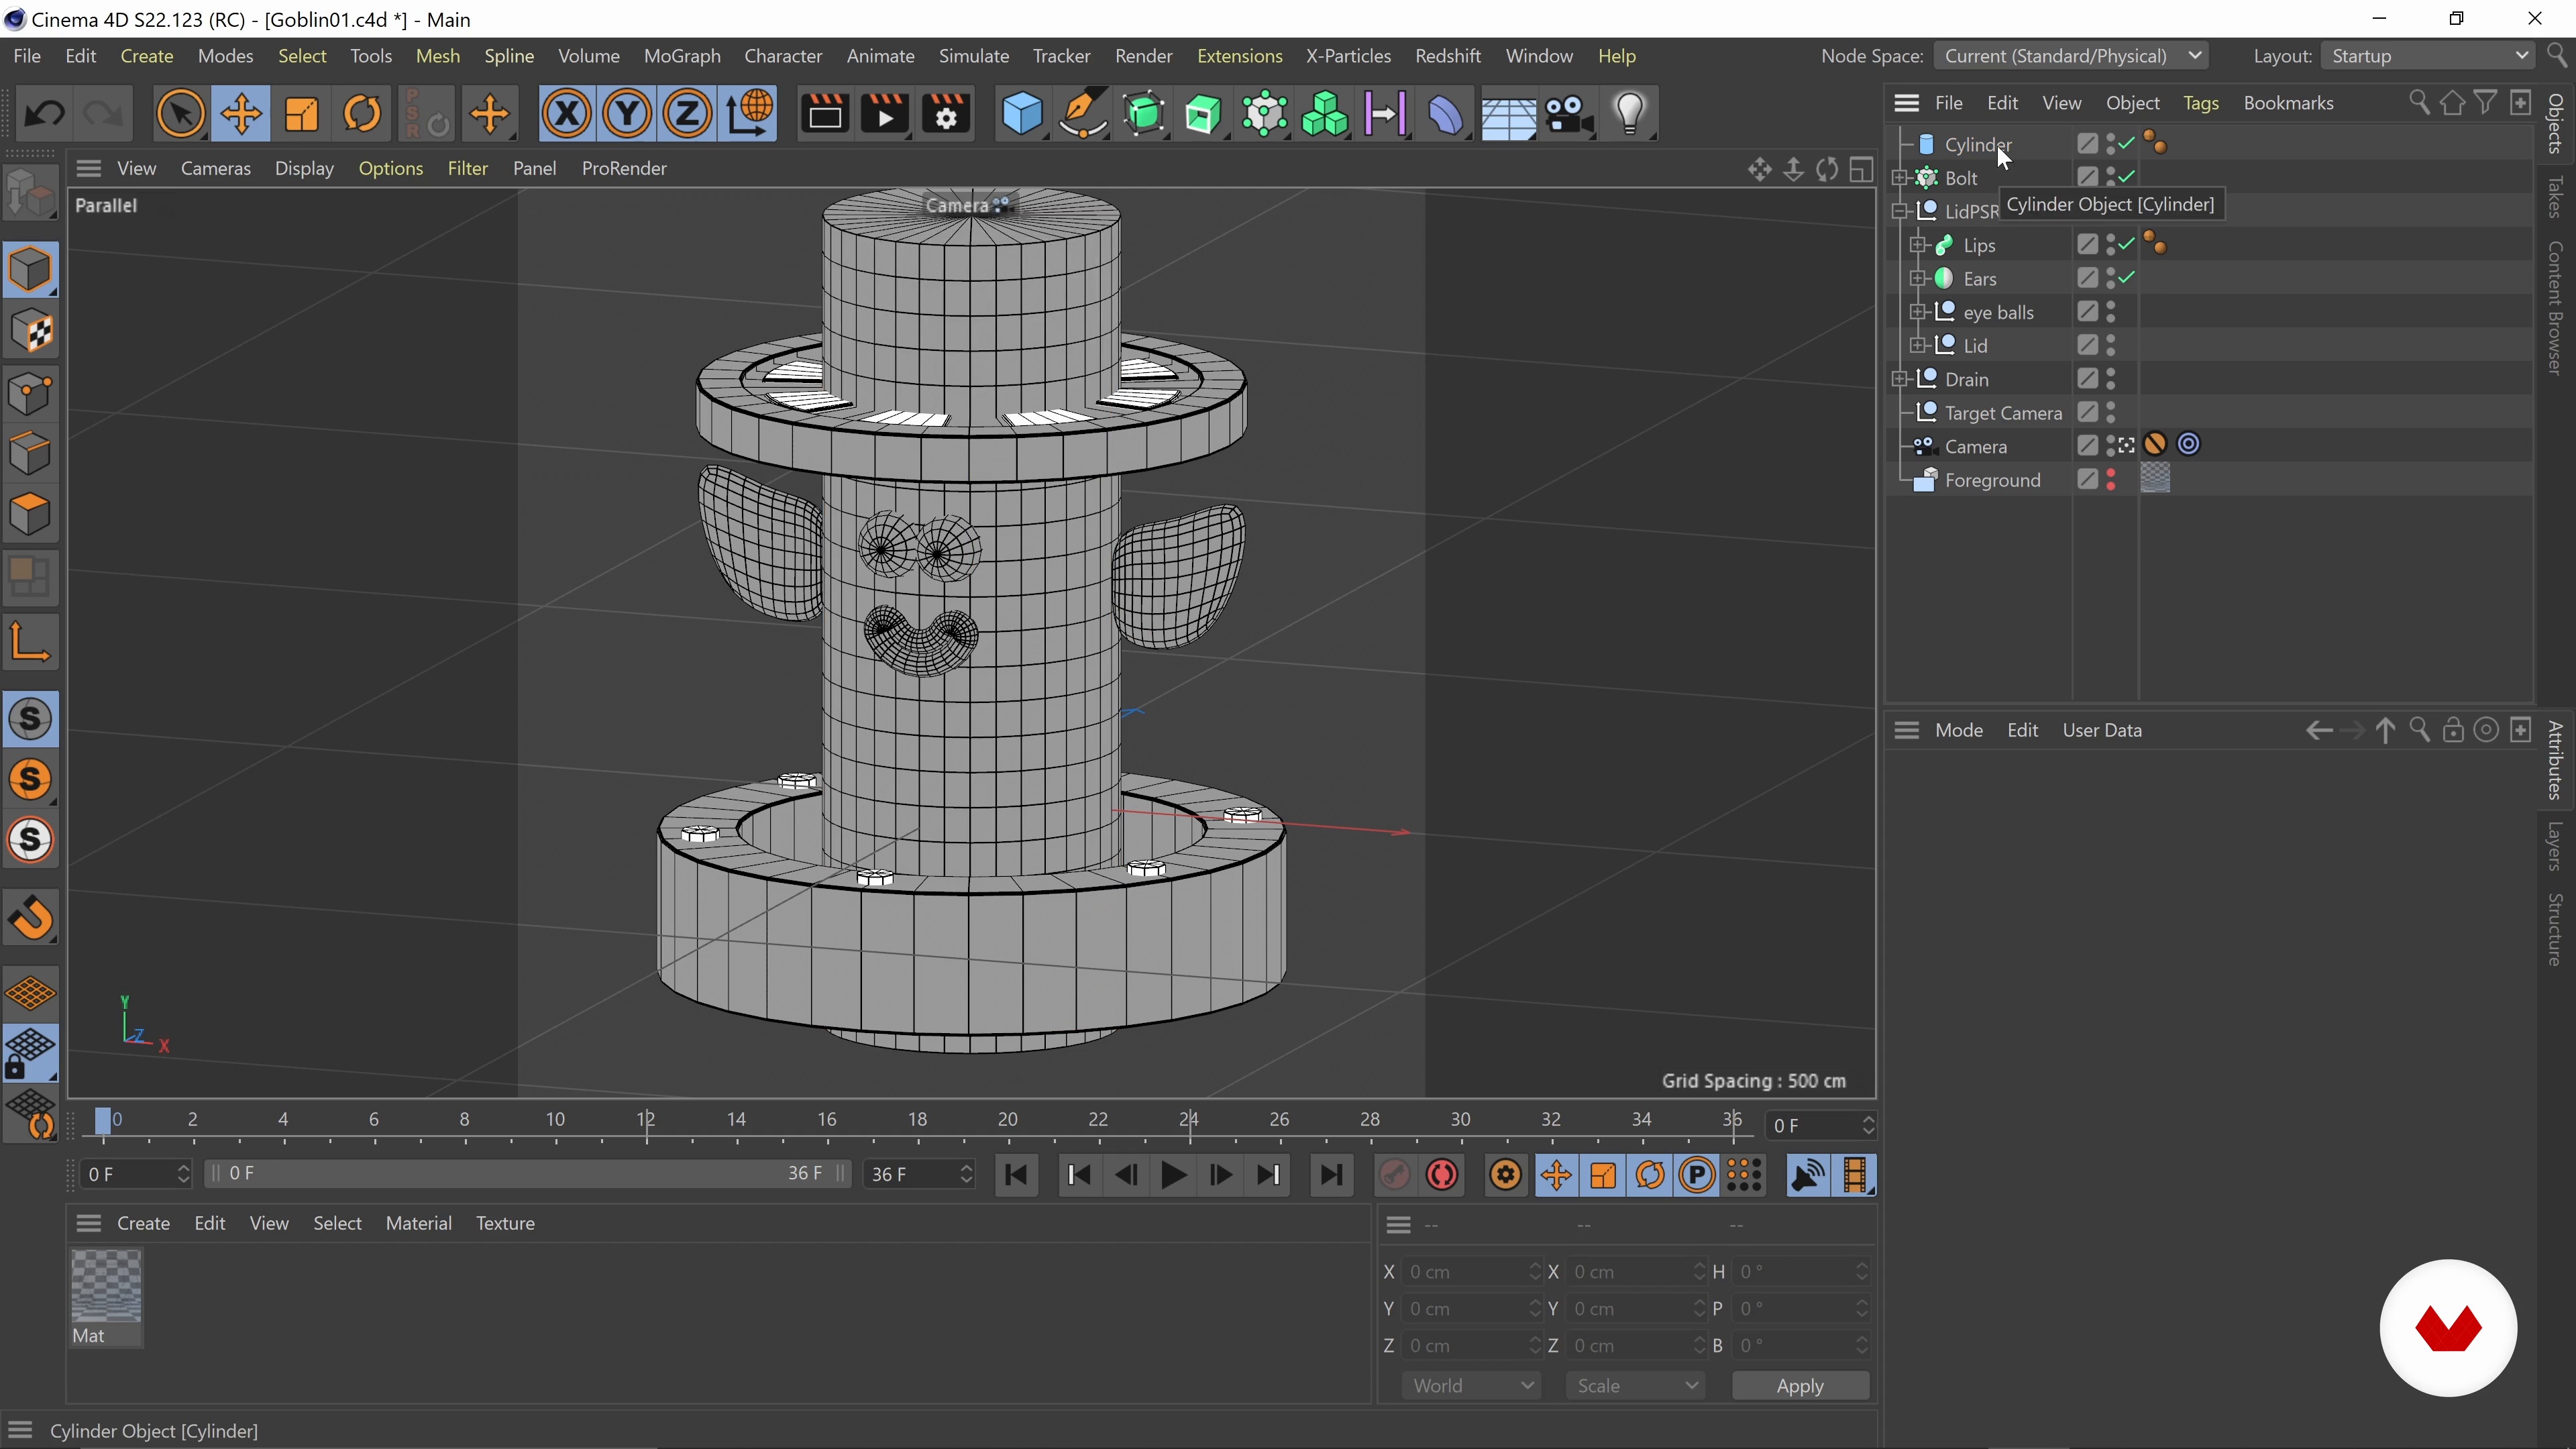Switch to Texture mode icon
This screenshot has width=2576, height=1449.
(x=31, y=331)
